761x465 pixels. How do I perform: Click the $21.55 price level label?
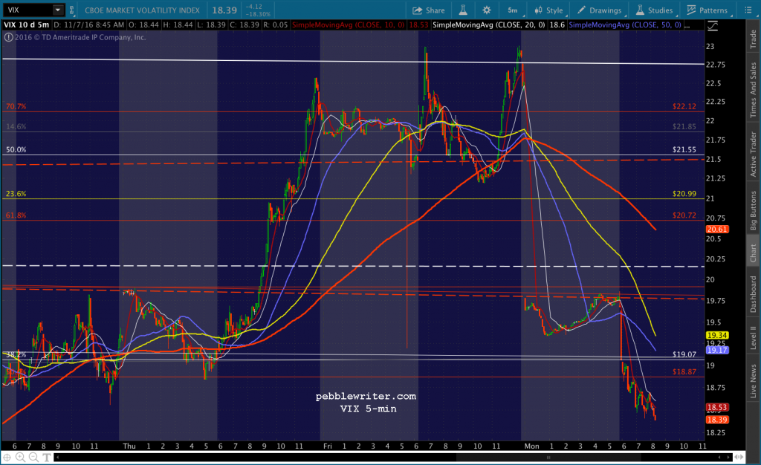pyautogui.click(x=684, y=149)
